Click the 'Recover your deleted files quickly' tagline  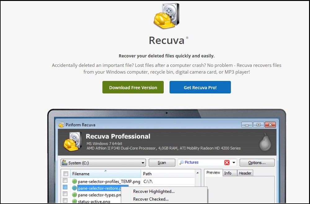pos(167,56)
